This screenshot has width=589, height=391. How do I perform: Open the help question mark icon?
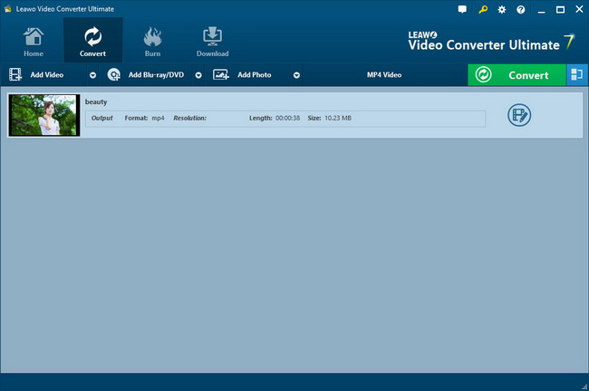(x=520, y=9)
